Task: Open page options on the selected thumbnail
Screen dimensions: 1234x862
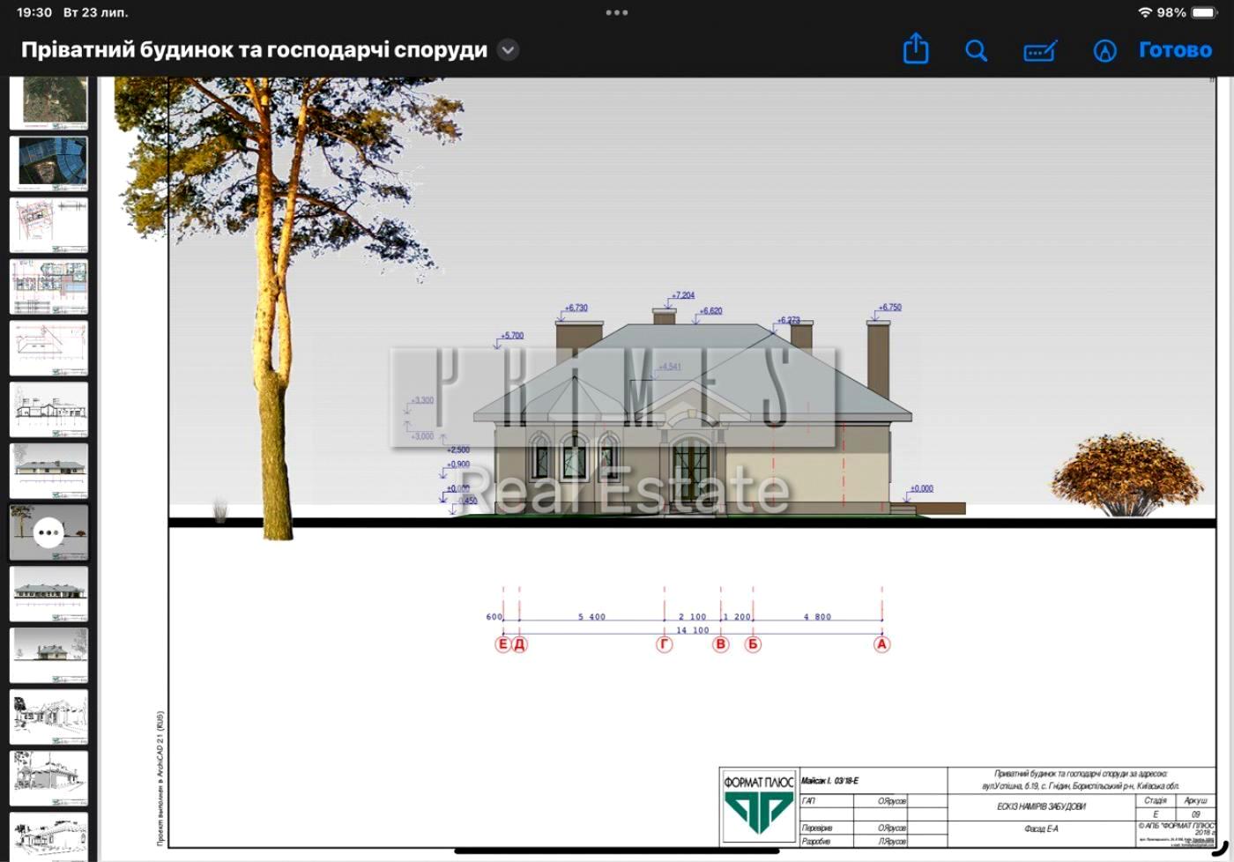Action: [48, 532]
